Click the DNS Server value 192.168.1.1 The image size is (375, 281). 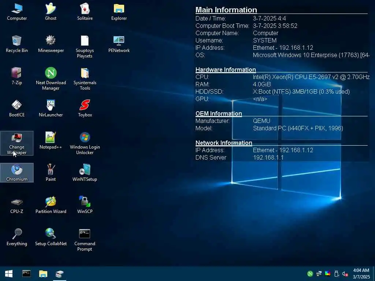(x=268, y=157)
